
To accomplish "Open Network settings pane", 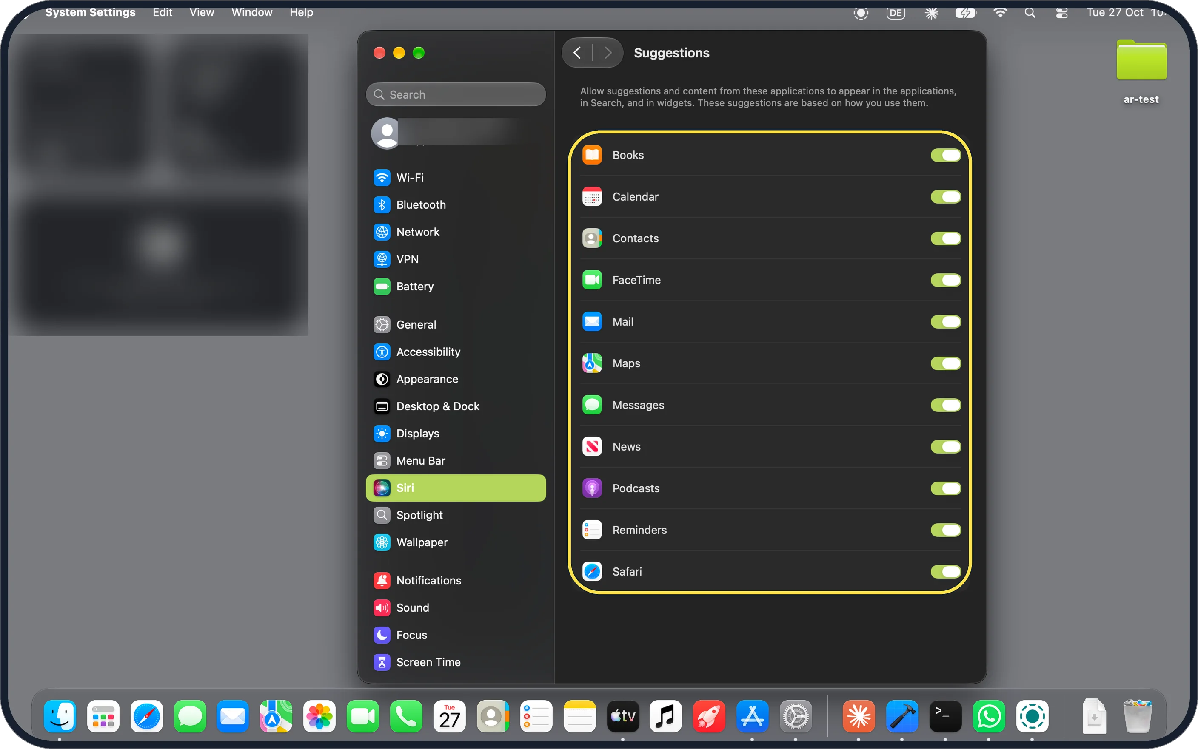I will 456,232.
